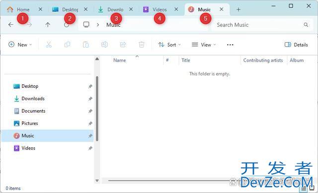
Task: Open the New dropdown menu
Action: pos(20,45)
